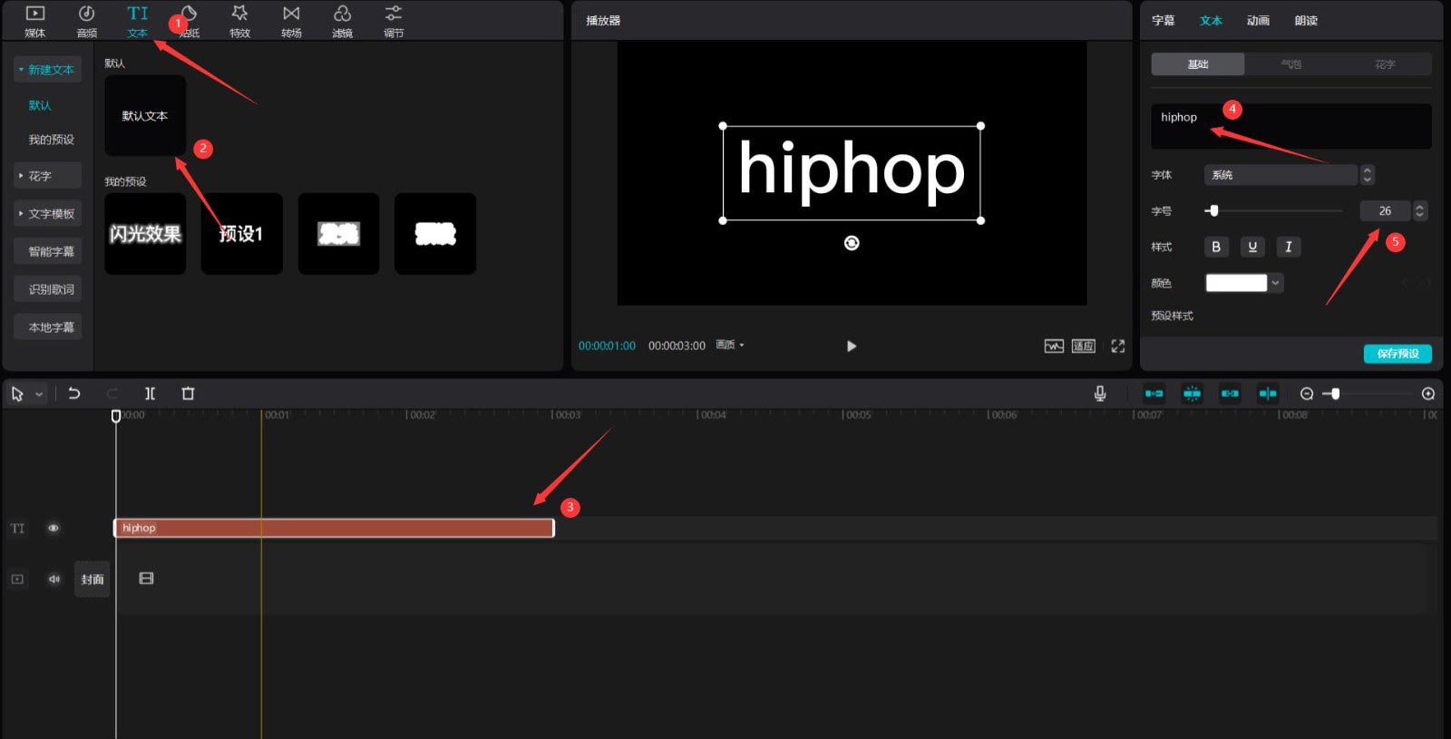Open the 画质 quality dropdown

730,345
